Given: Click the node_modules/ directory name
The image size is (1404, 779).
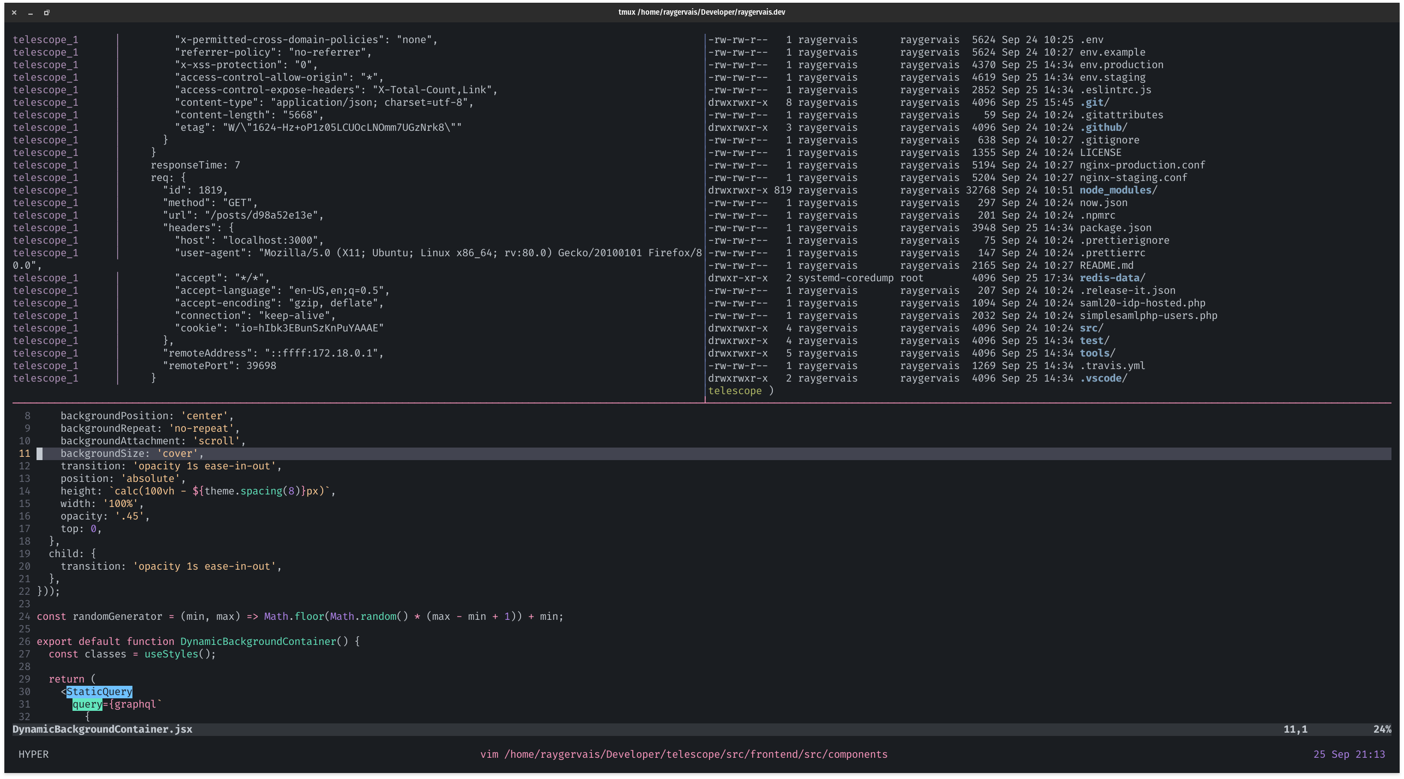Looking at the screenshot, I should (x=1118, y=190).
